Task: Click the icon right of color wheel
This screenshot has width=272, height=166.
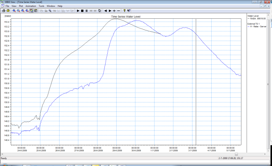Action: pos(36,11)
